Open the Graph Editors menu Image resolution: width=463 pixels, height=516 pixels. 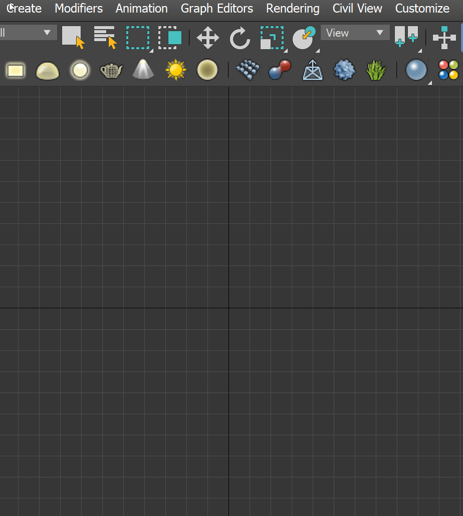click(x=217, y=9)
